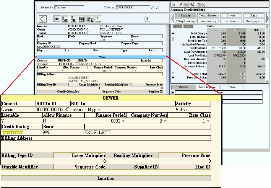Image resolution: width=271 pixels, height=188 pixels.
Task: Open the Demographics tab
Action: pos(253,21)
